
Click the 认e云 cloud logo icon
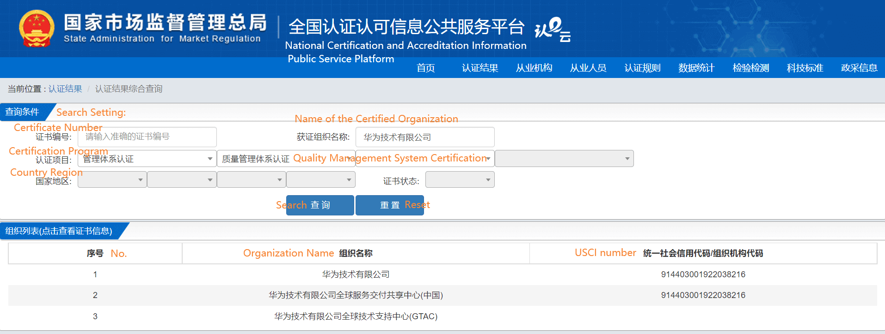point(553,30)
